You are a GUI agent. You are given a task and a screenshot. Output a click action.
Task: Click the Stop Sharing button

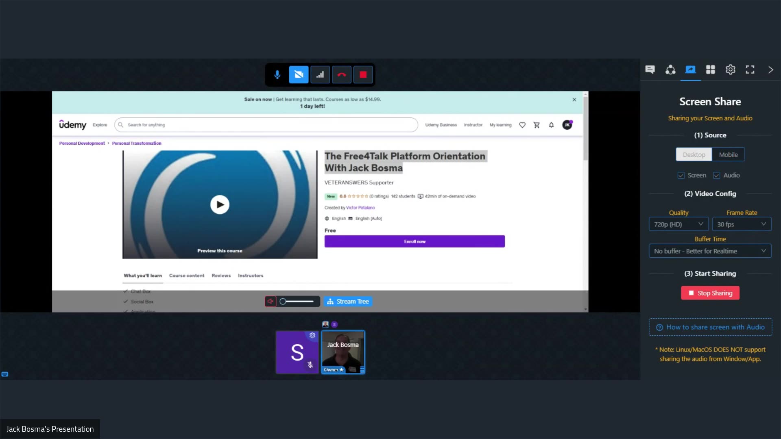pos(710,293)
